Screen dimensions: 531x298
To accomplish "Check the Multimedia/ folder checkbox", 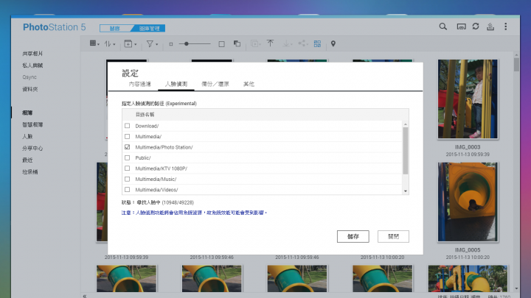I will 128,137.
